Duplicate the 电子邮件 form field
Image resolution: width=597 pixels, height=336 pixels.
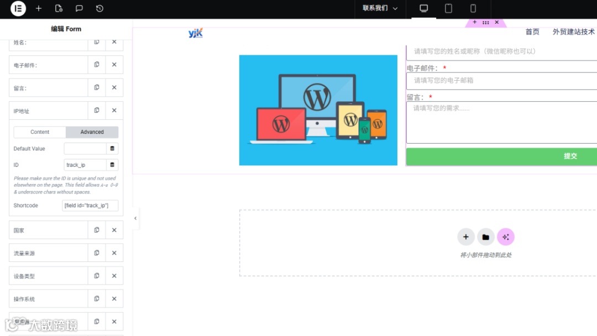click(97, 65)
